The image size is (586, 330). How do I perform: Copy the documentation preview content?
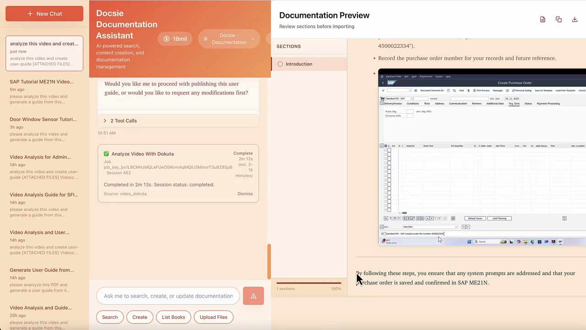point(559,19)
